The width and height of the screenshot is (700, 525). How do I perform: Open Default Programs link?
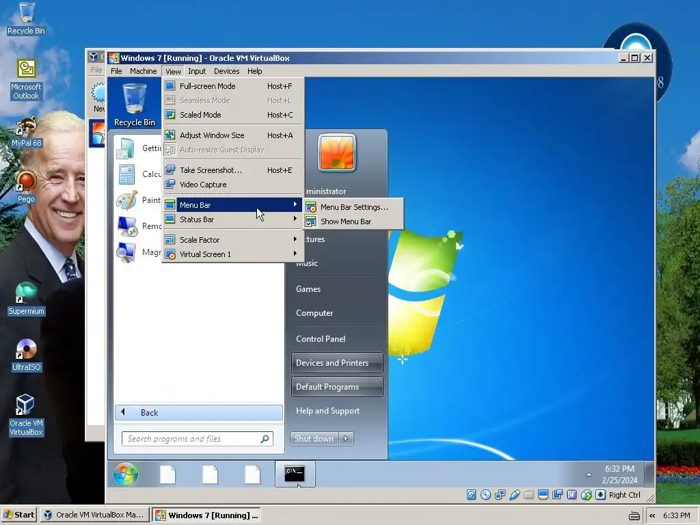tap(337, 387)
